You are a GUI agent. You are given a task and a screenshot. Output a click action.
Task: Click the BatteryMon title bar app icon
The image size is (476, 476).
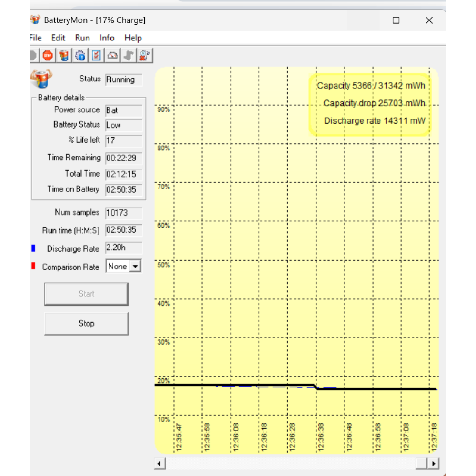tap(36, 20)
